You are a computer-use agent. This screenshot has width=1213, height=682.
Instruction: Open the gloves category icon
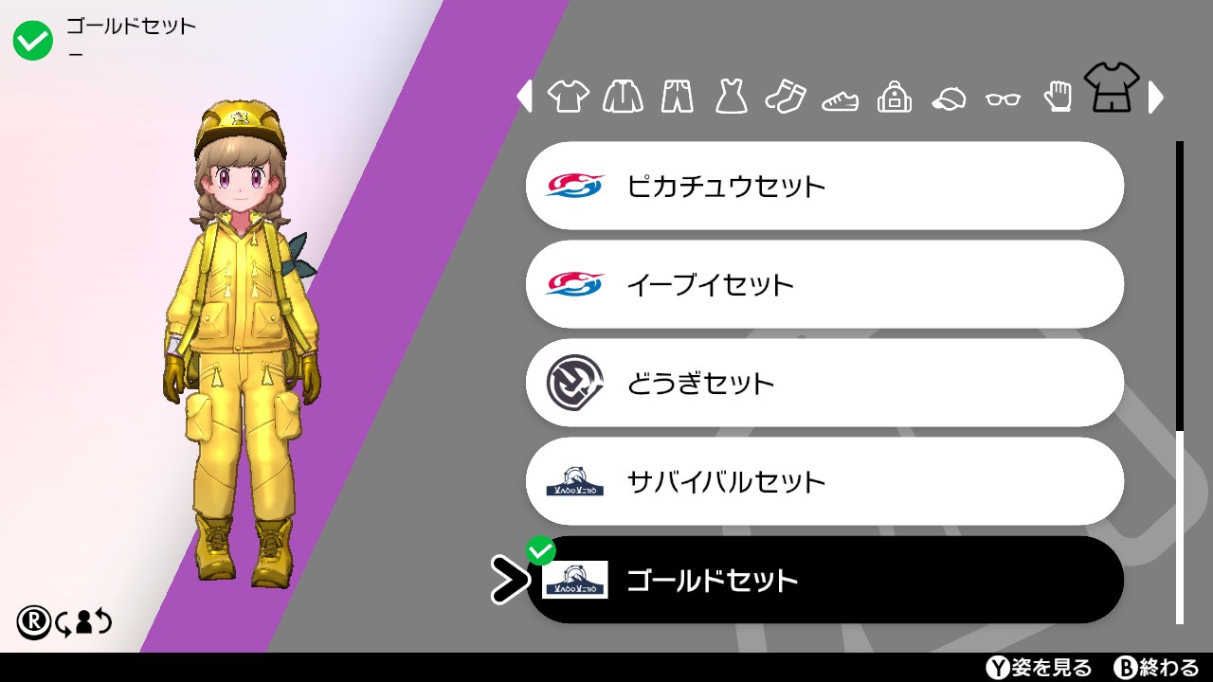point(1058,97)
